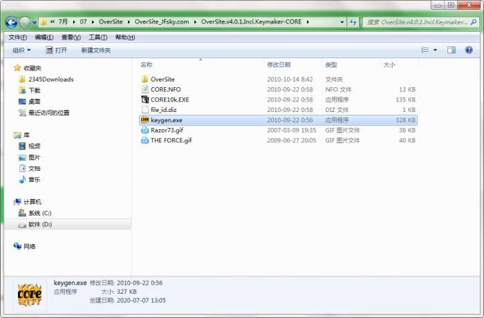484x318 pixels.
Task: Select the CORE10k.EXE file icon
Action: pos(145,100)
